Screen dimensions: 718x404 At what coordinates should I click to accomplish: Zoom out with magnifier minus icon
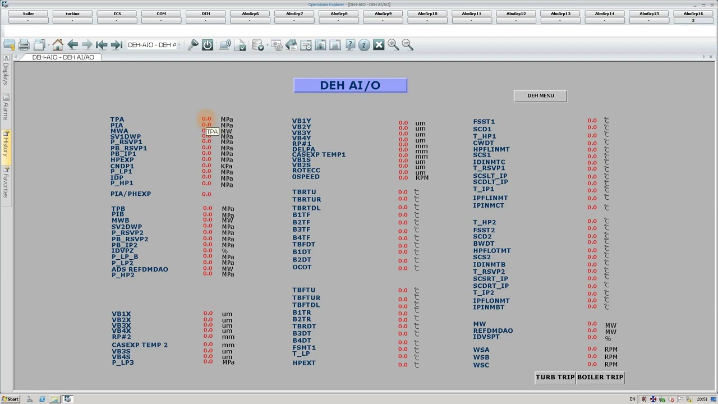tap(408, 45)
